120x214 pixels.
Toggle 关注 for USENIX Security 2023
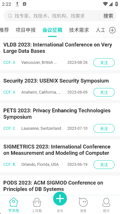104,92
